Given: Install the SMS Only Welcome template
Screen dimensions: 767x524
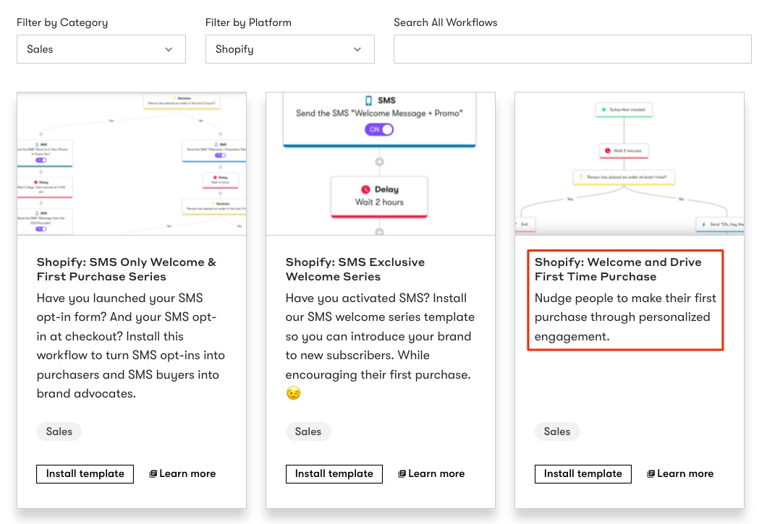Looking at the screenshot, I should [85, 473].
